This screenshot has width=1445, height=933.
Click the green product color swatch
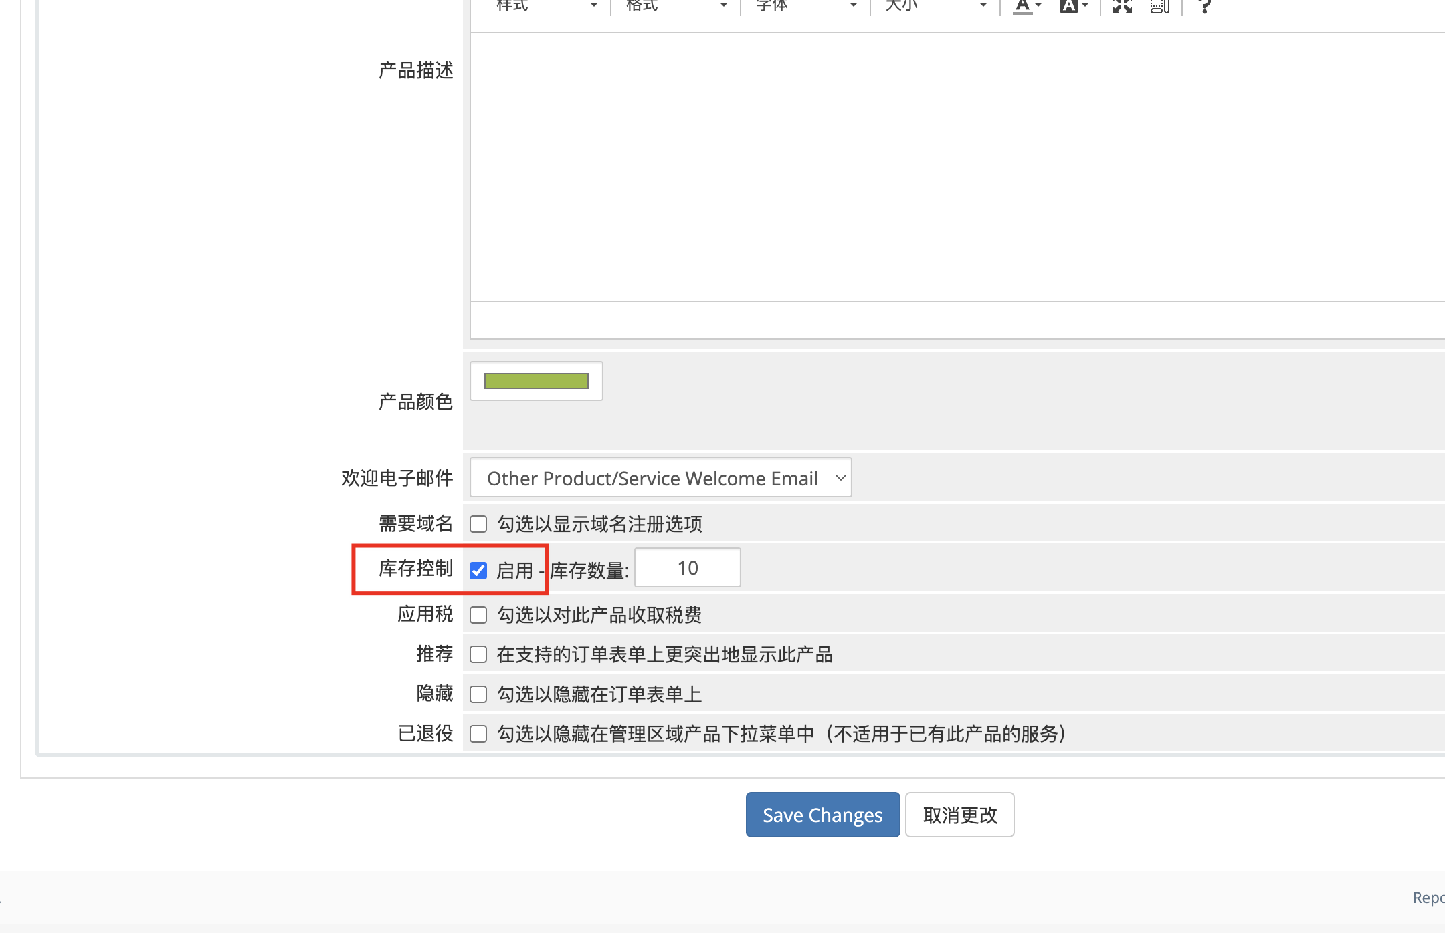536,381
